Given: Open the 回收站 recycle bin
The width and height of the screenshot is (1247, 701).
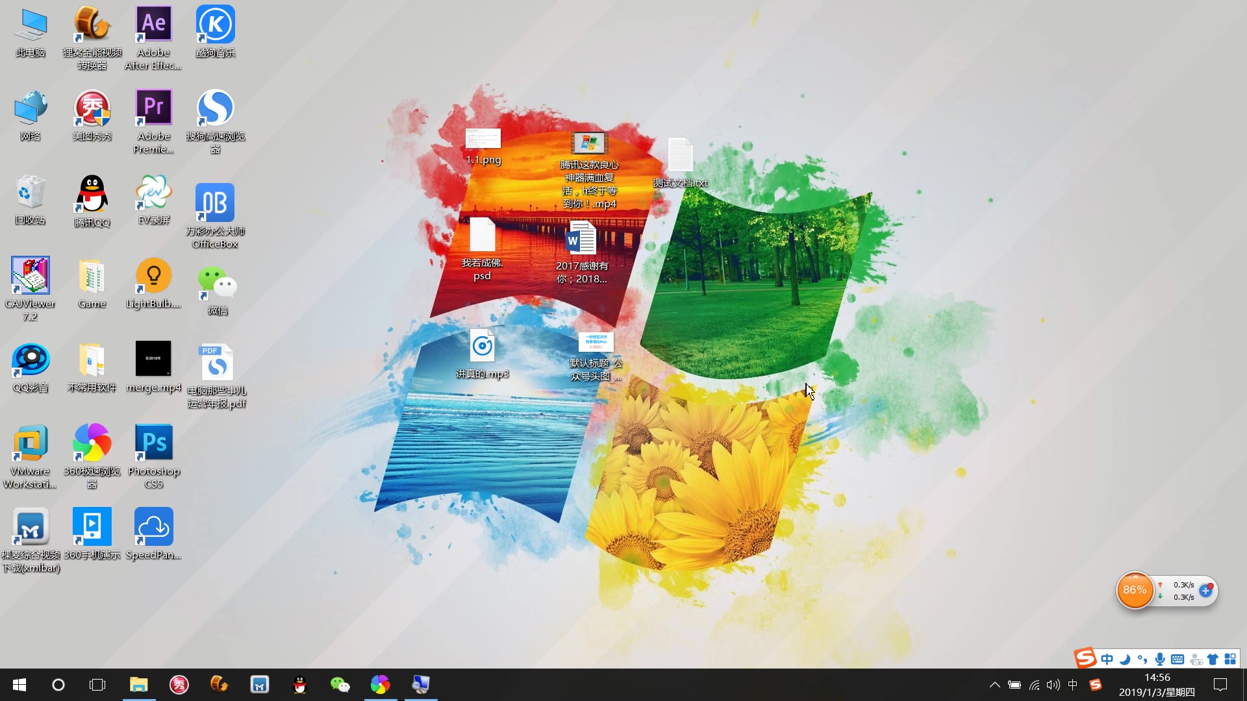Looking at the screenshot, I should (31, 199).
